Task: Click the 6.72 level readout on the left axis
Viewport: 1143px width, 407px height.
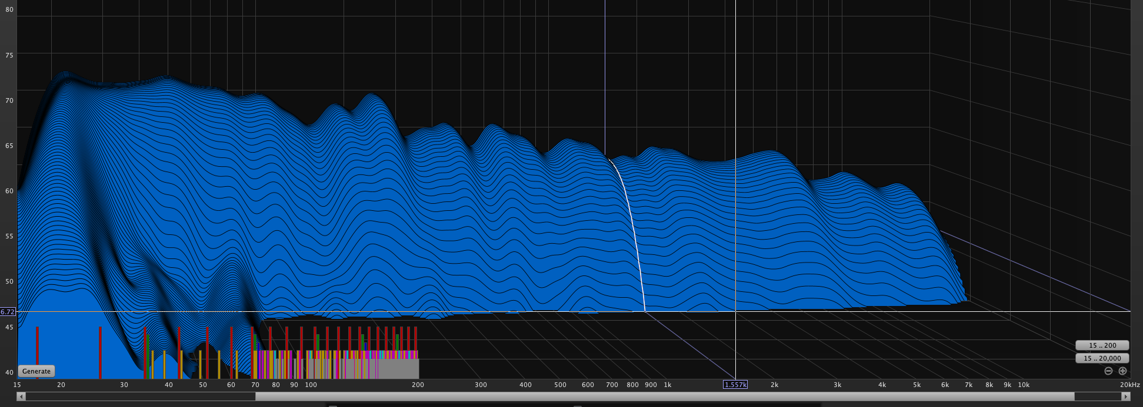Action: 8,312
